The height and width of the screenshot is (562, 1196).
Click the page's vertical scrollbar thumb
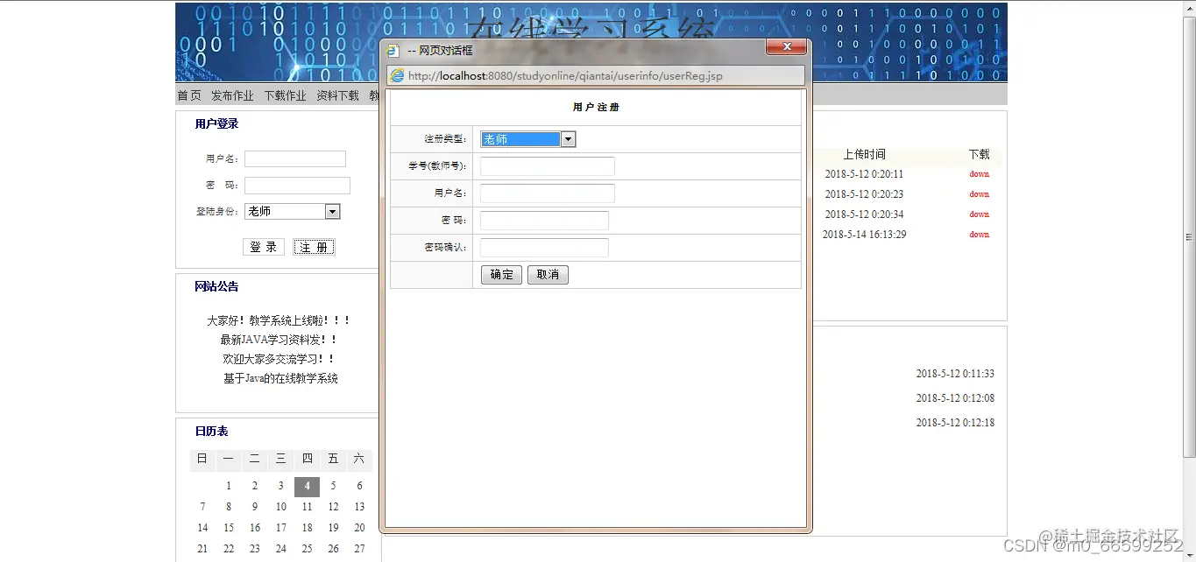coord(1189,236)
